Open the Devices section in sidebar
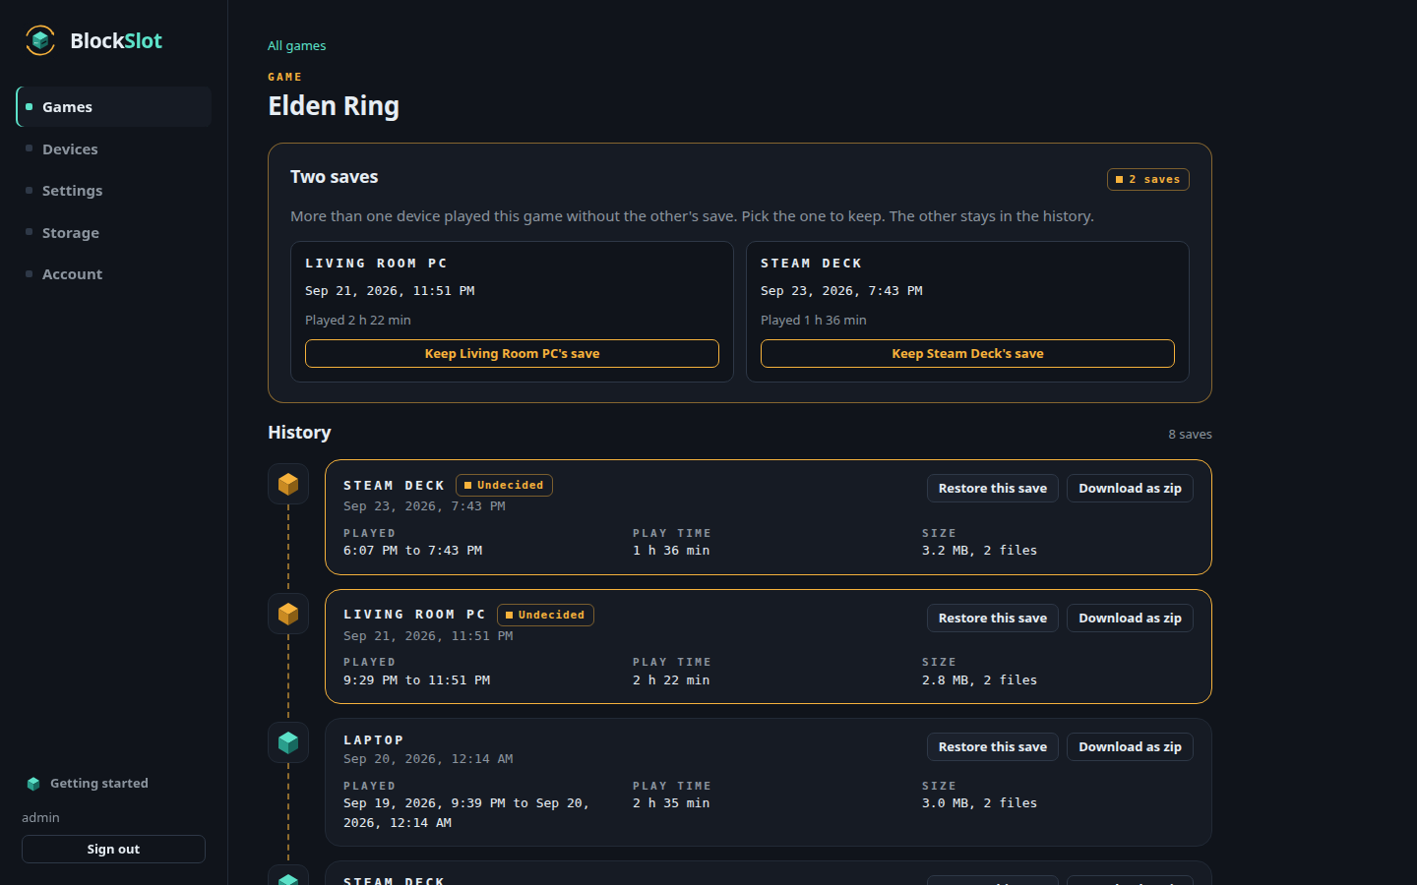This screenshot has width=1417, height=885. coord(114,149)
